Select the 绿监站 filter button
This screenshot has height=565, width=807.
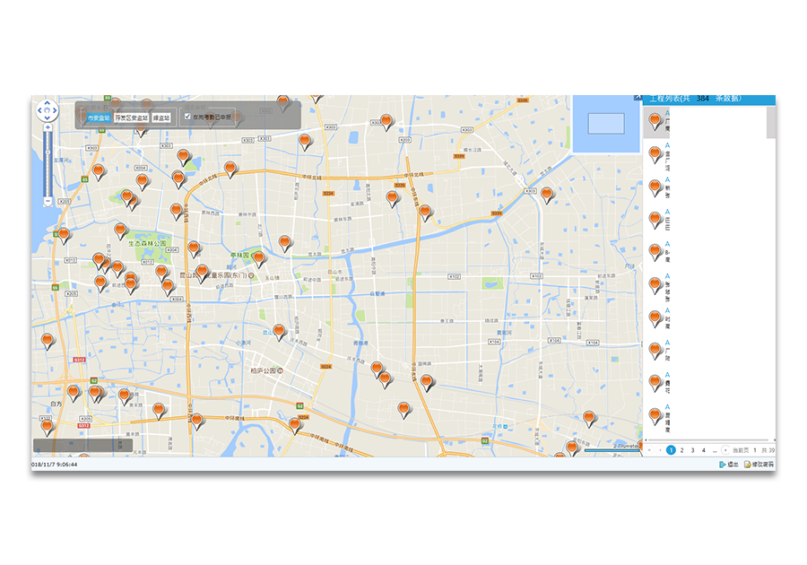(x=162, y=117)
